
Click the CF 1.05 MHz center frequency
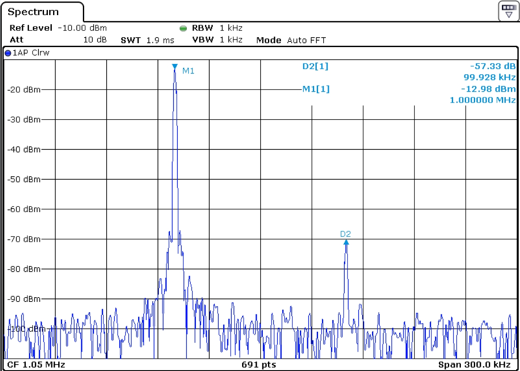[x=36, y=365]
